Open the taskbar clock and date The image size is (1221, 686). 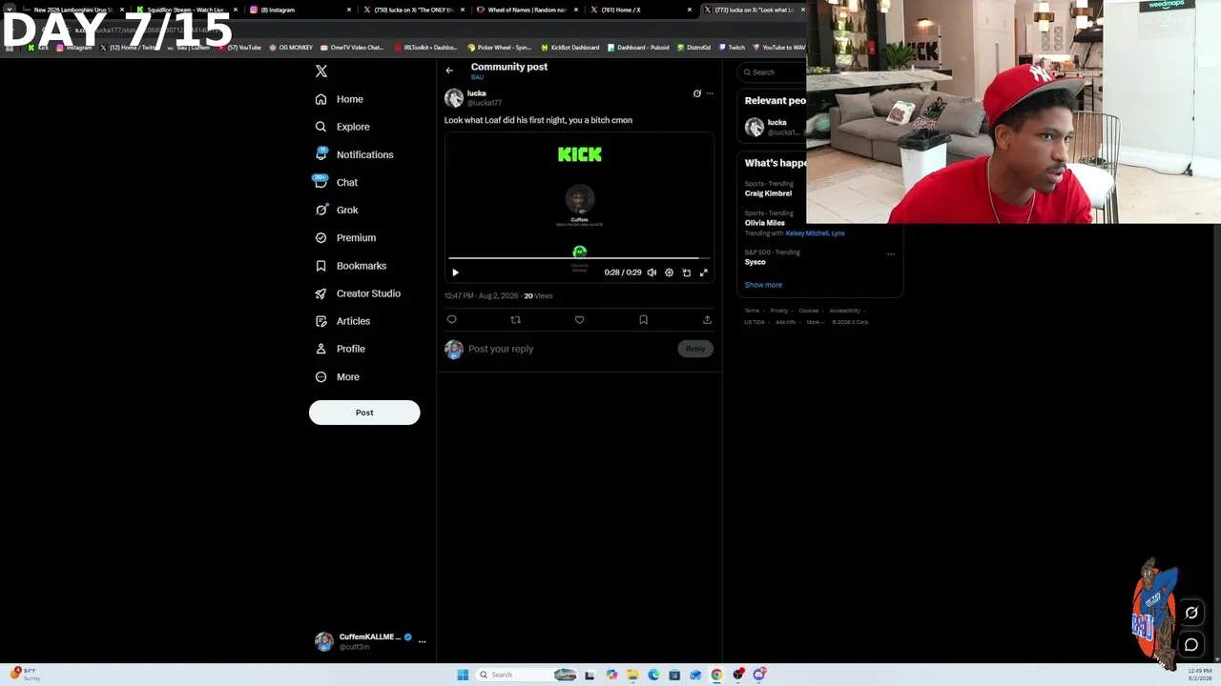(x=1200, y=675)
